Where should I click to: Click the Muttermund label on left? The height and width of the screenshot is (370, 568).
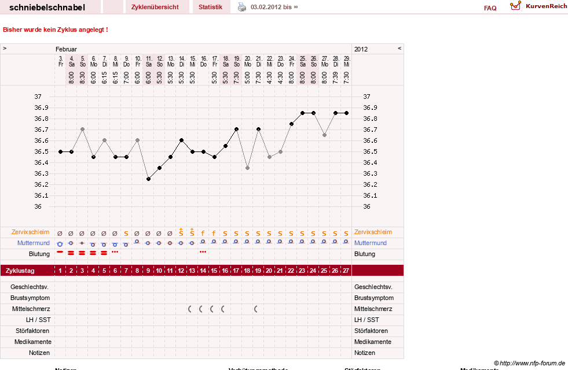click(x=34, y=243)
